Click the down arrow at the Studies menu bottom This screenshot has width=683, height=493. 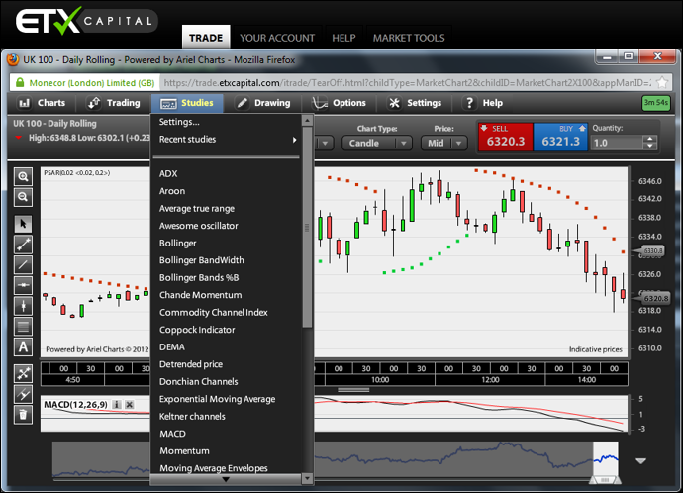click(226, 479)
